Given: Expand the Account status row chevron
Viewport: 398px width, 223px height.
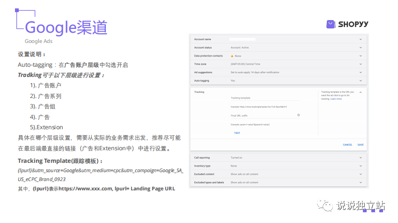Looking at the screenshot, I should pyautogui.click(x=361, y=48).
